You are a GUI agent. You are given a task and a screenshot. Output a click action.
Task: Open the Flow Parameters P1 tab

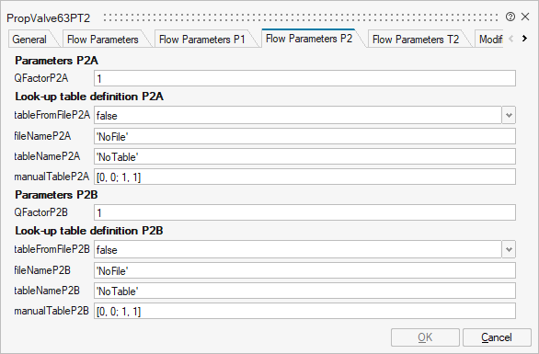point(202,40)
